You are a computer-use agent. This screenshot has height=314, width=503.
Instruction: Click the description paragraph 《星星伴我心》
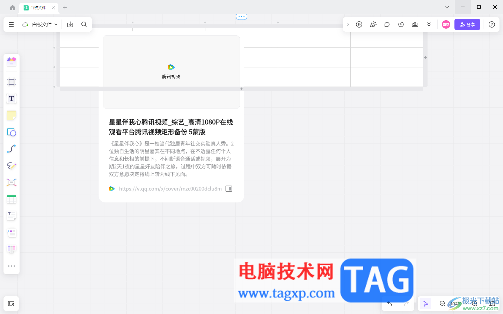coord(171,159)
